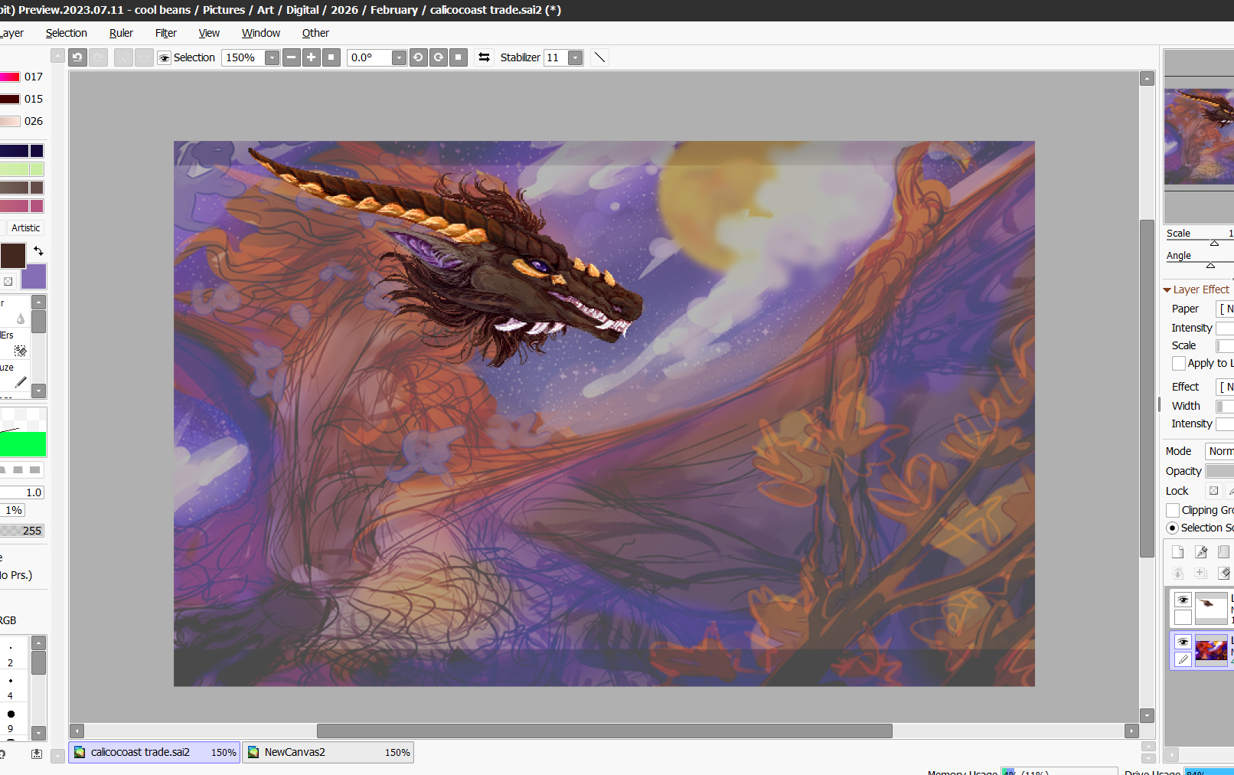Open the Stabilizer value dropdown
The width and height of the screenshot is (1234, 775).
(x=575, y=57)
